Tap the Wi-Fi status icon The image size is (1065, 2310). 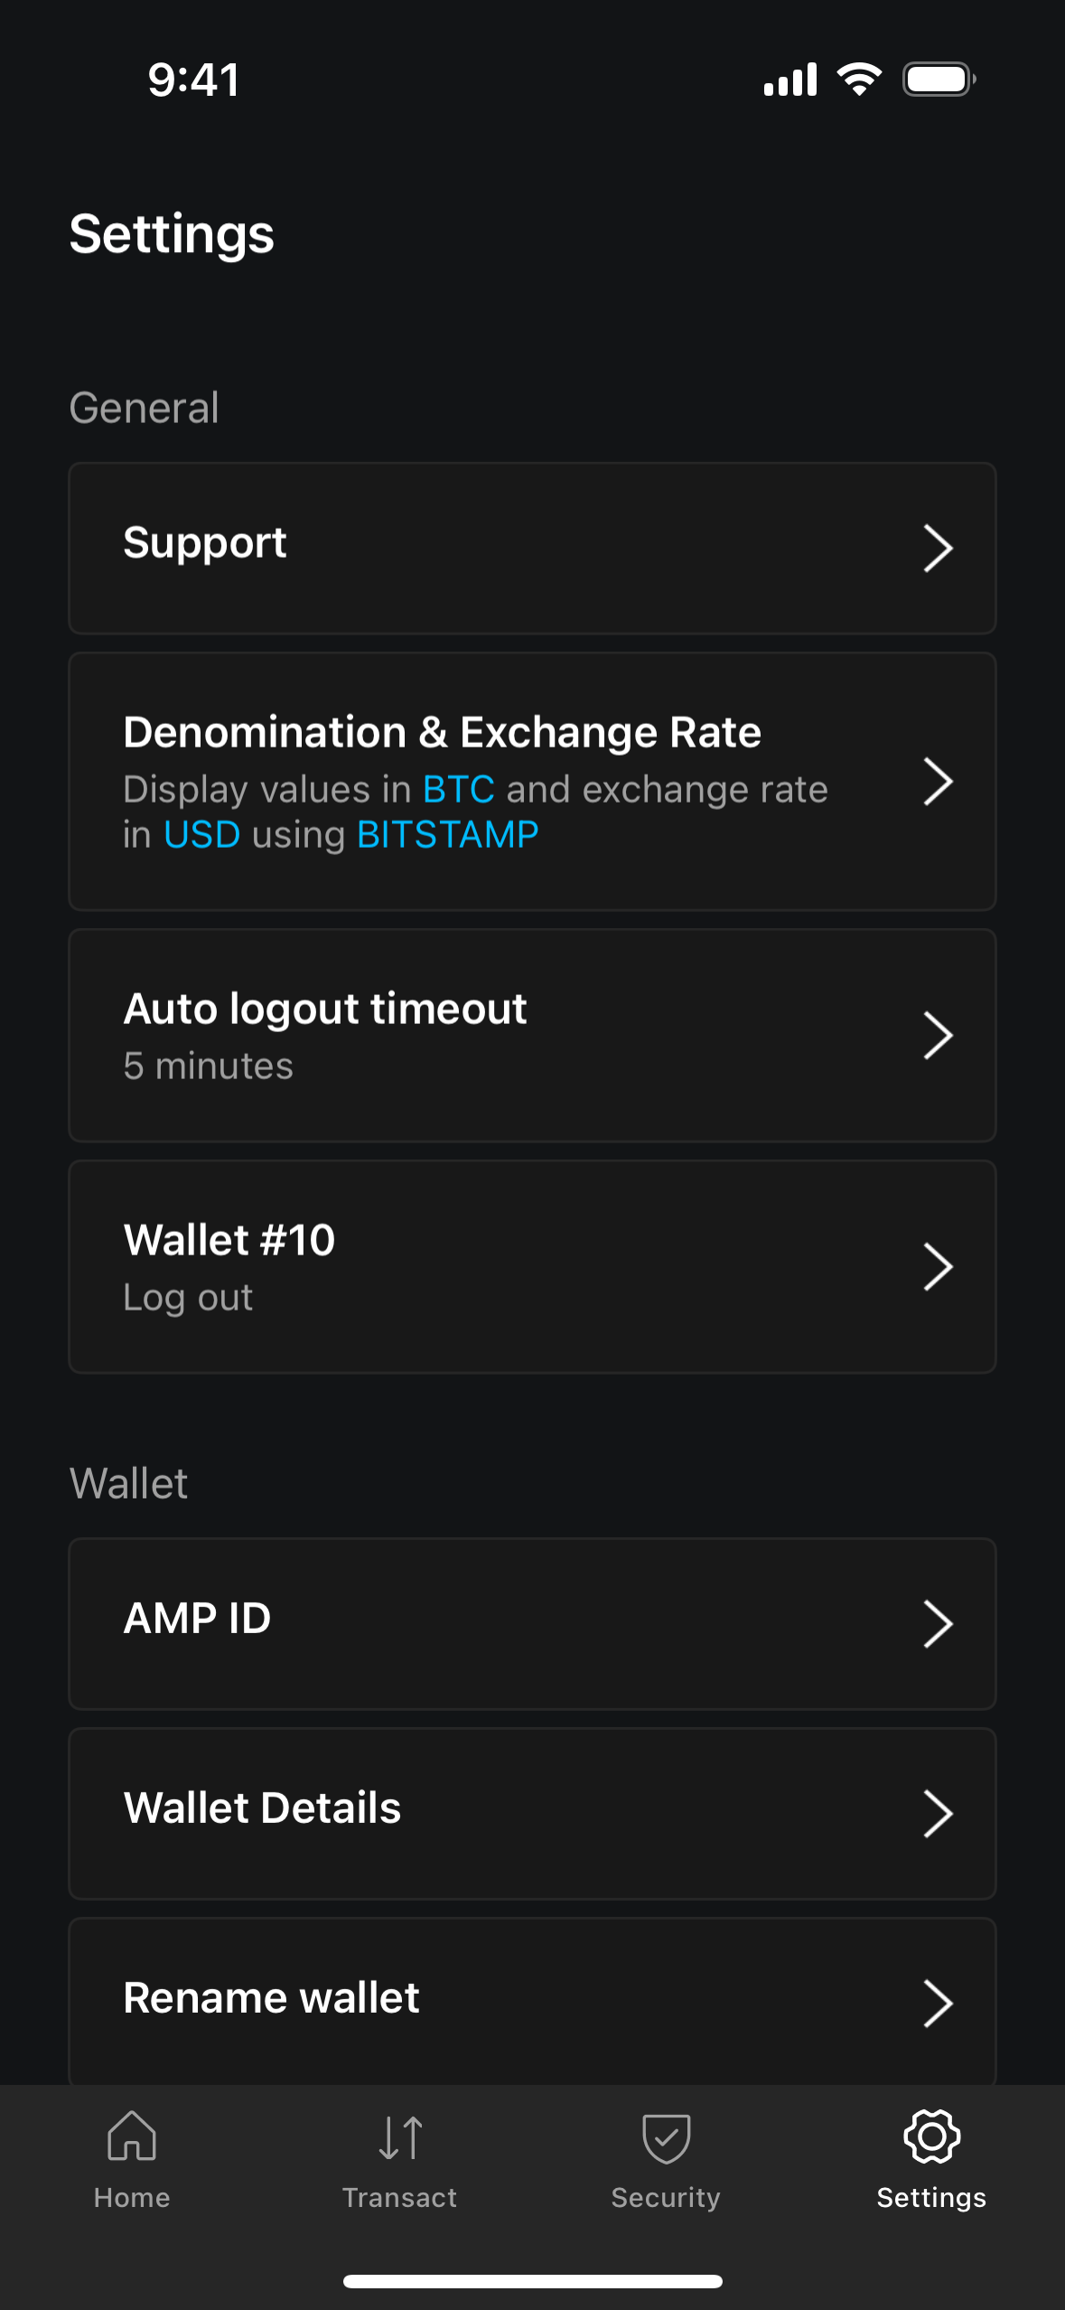(859, 80)
